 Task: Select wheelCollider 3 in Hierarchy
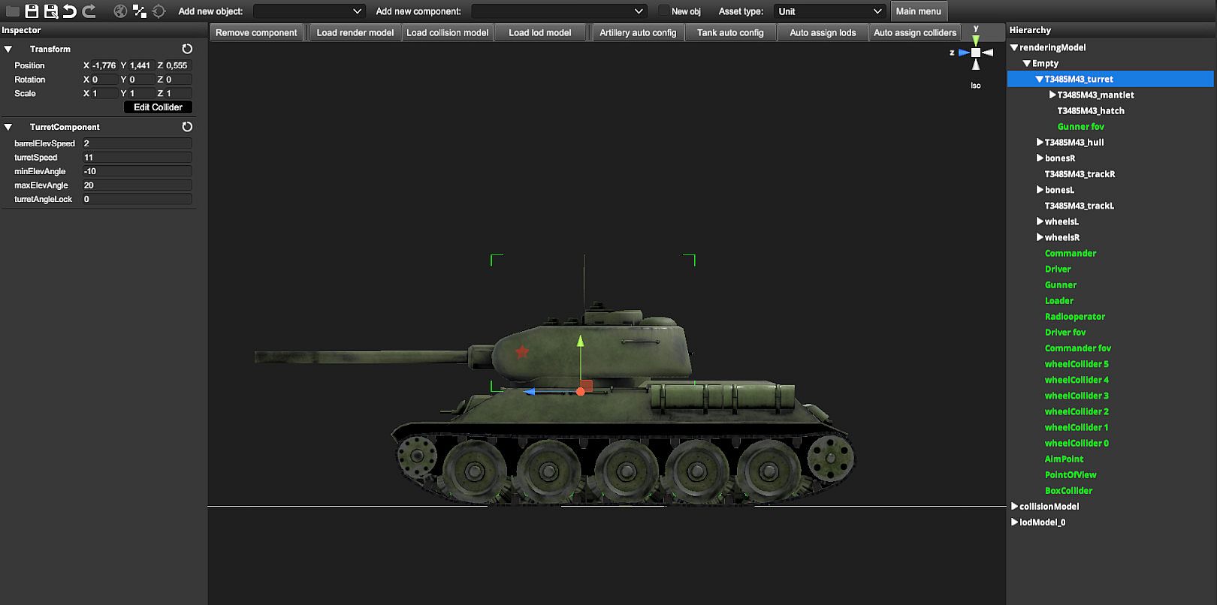tap(1077, 396)
